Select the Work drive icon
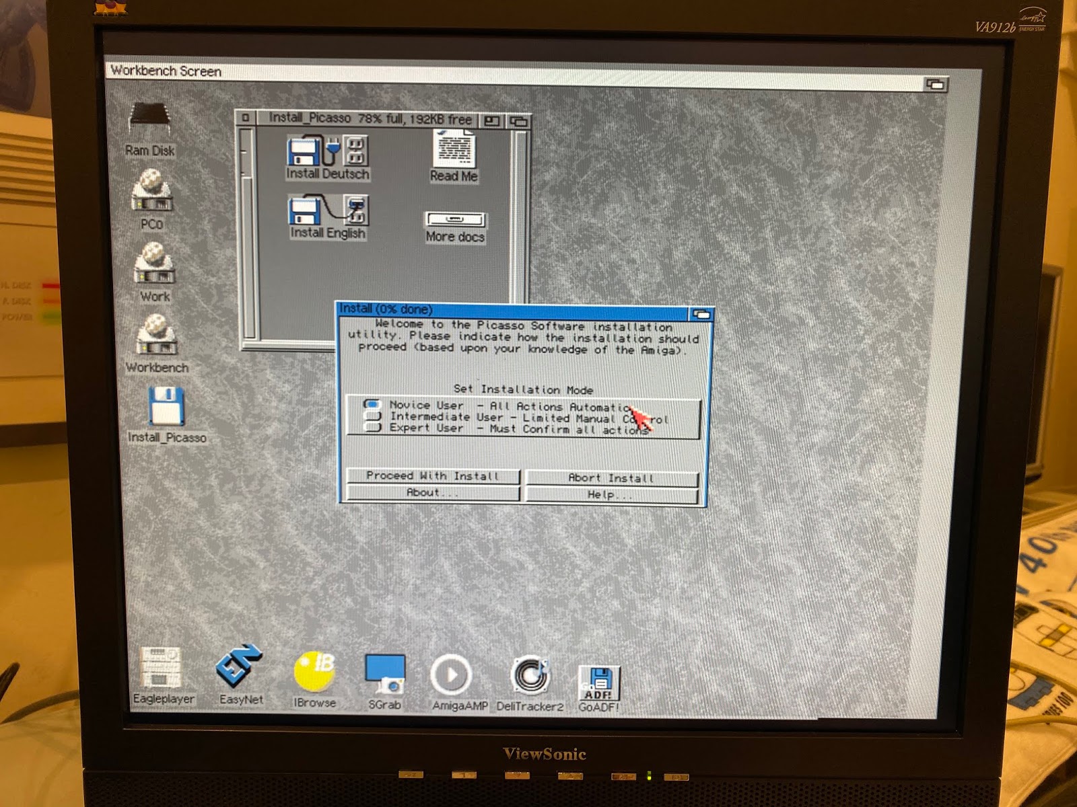1077x807 pixels. 155,271
